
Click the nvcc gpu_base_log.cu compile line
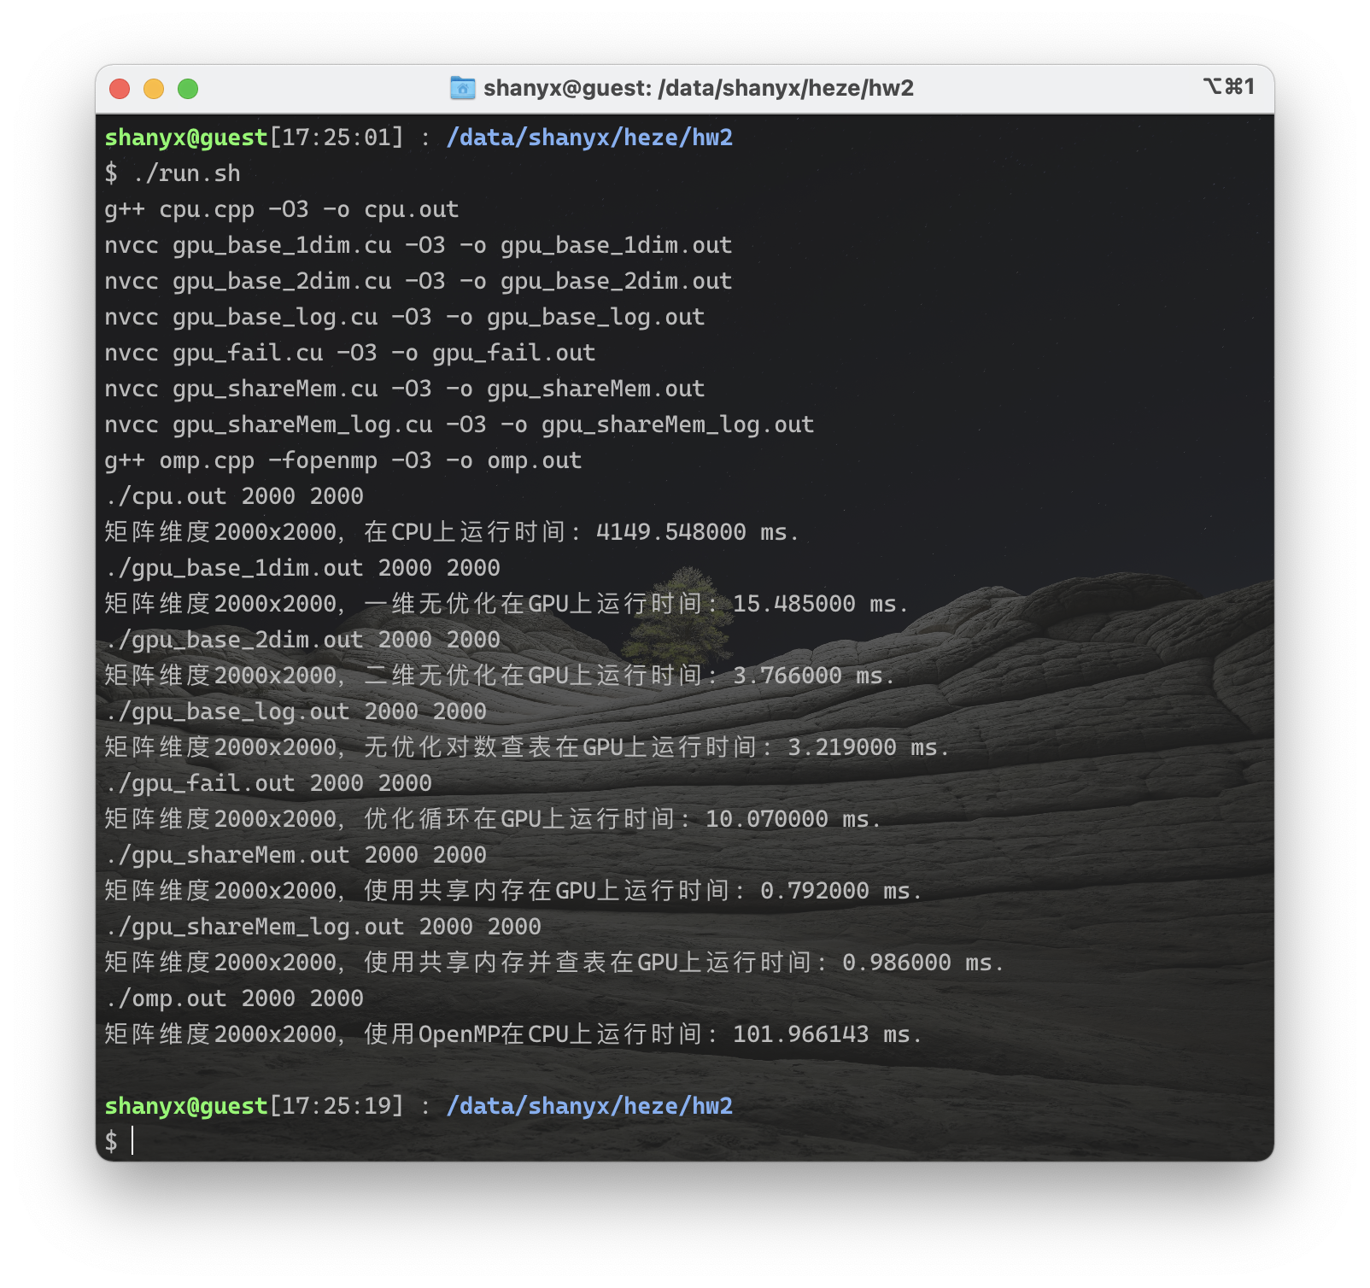[405, 317]
